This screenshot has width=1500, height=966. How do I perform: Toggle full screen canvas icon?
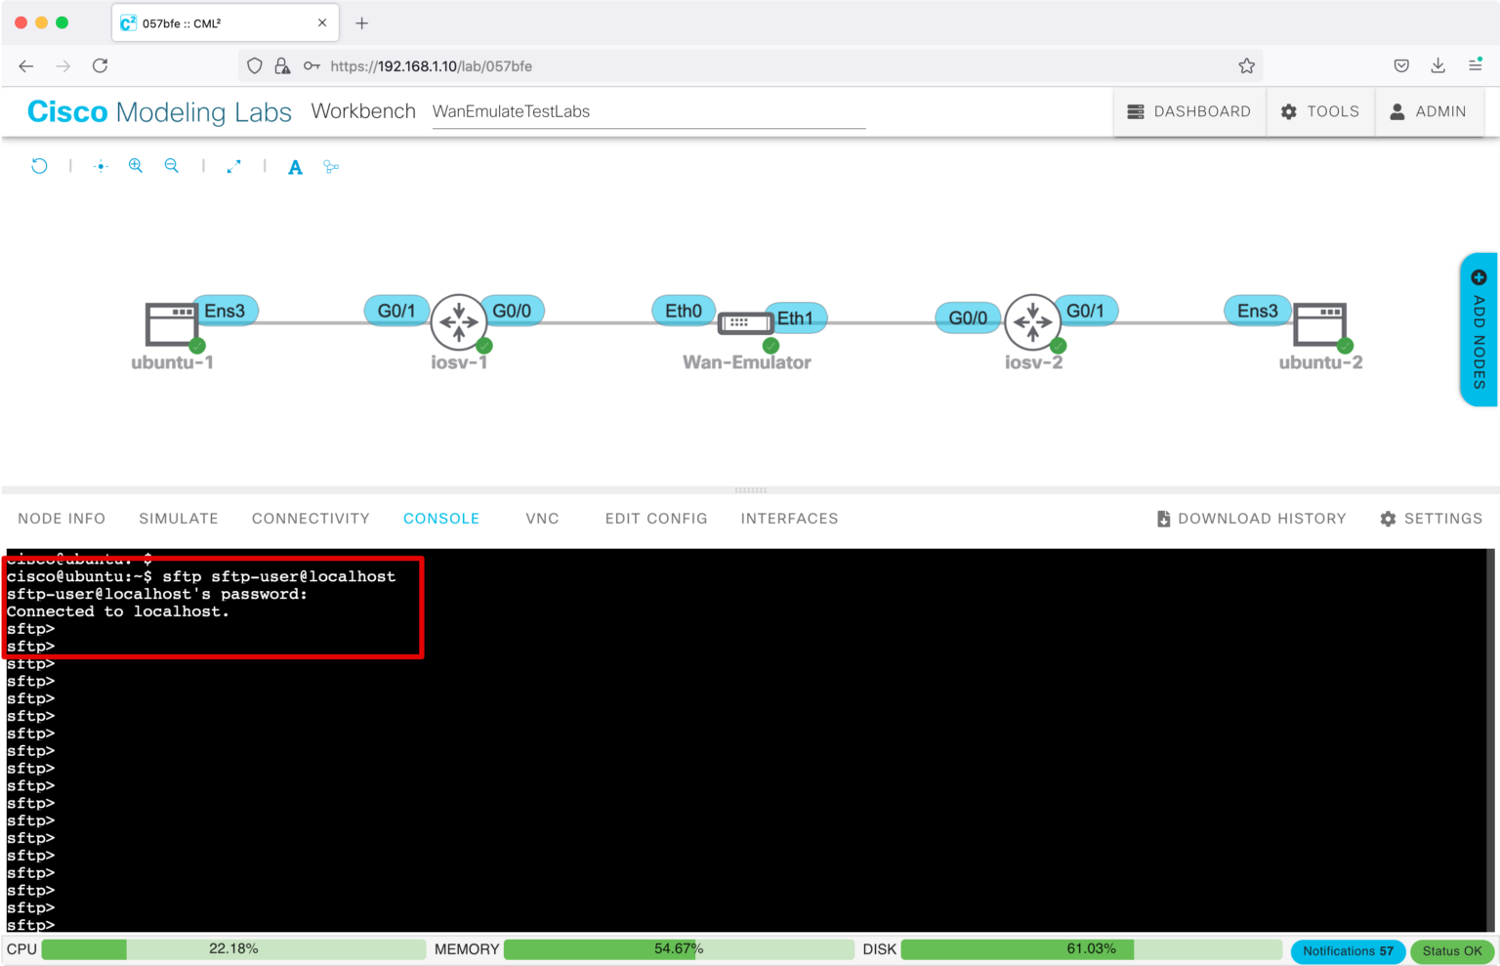point(233,167)
